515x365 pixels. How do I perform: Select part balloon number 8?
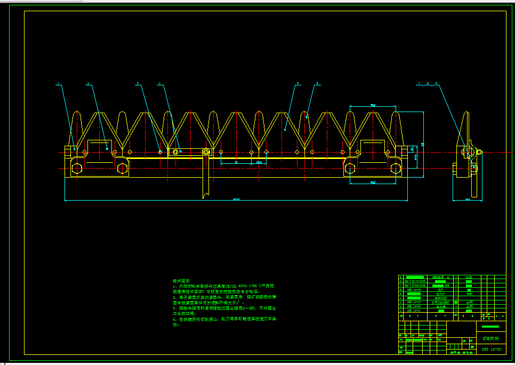click(x=428, y=84)
